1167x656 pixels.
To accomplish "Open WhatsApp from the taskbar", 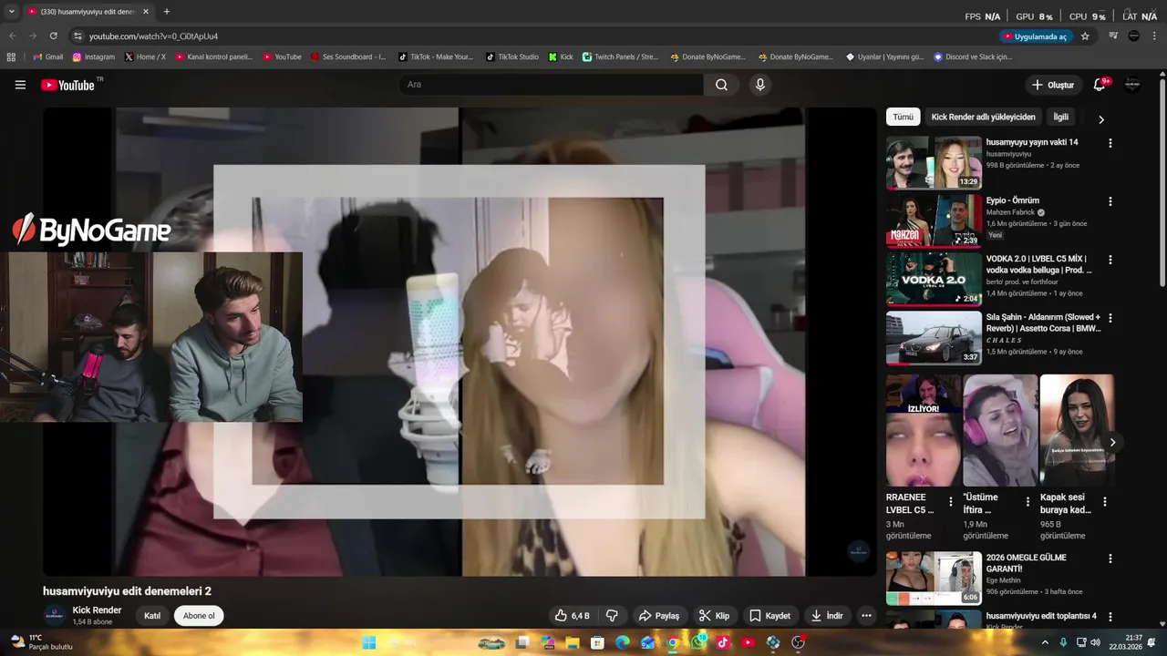I will click(698, 642).
